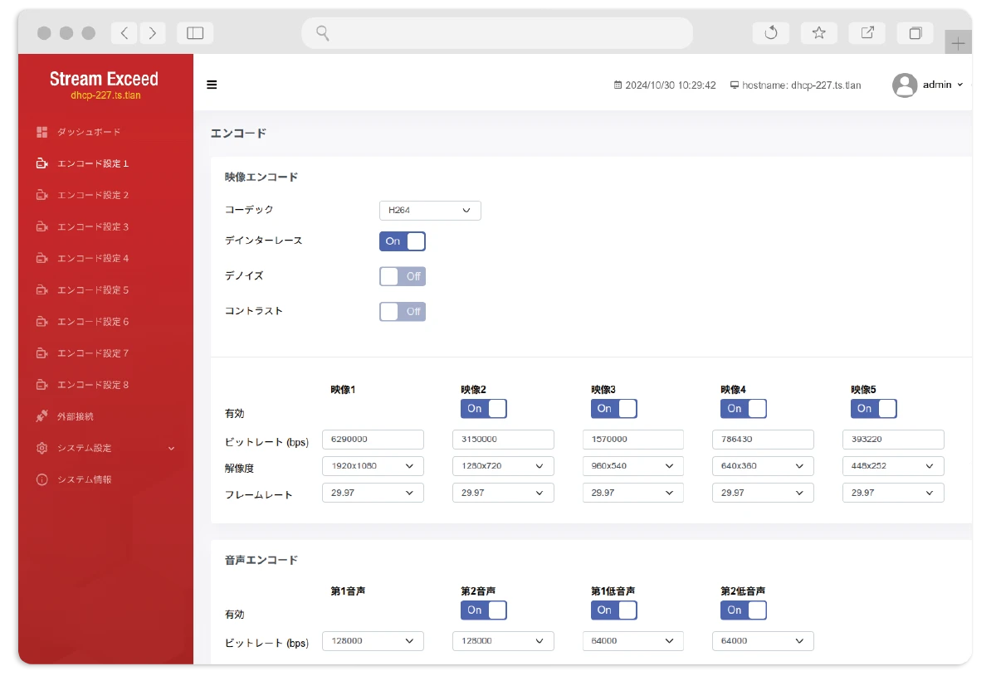Select エンコード設定 5 in the sidebar
The height and width of the screenshot is (700, 996).
[93, 290]
